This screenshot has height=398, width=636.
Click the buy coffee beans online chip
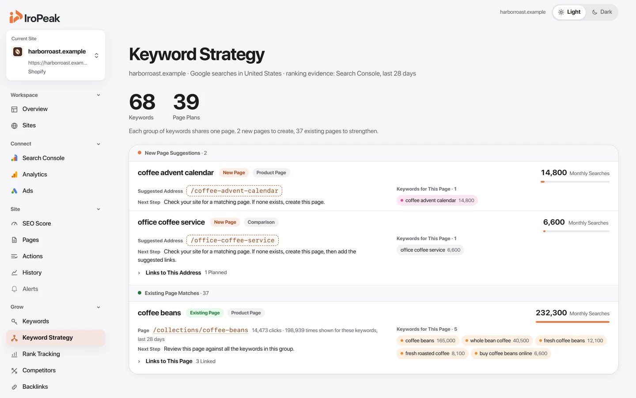click(511, 353)
